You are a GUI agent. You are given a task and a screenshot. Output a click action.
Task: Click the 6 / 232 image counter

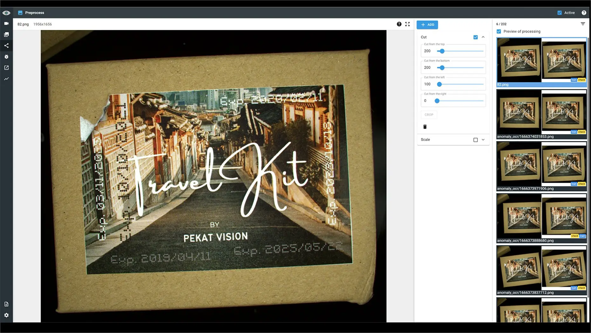[x=501, y=24]
